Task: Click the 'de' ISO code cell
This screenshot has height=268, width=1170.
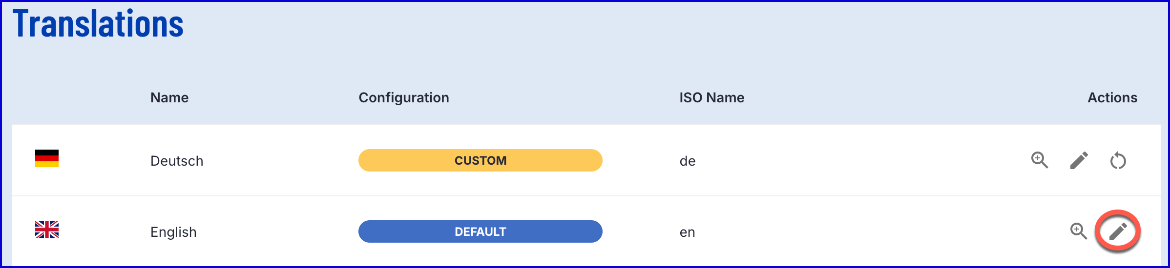Action: coord(688,161)
